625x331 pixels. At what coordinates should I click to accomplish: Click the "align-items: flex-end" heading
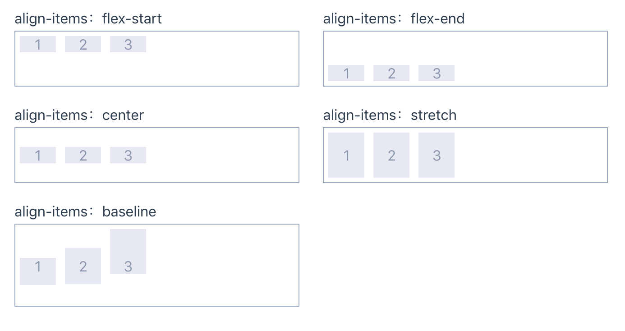pyautogui.click(x=394, y=19)
